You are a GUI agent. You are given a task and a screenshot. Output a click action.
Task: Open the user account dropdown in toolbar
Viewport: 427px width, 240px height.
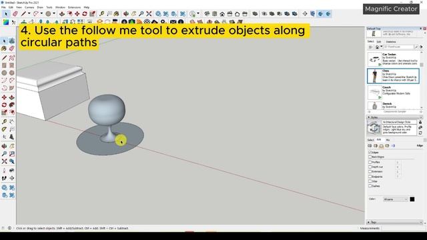tap(198, 13)
